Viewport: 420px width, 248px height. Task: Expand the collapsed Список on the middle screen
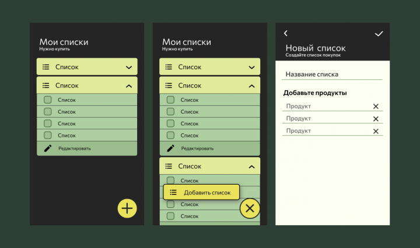[251, 68]
